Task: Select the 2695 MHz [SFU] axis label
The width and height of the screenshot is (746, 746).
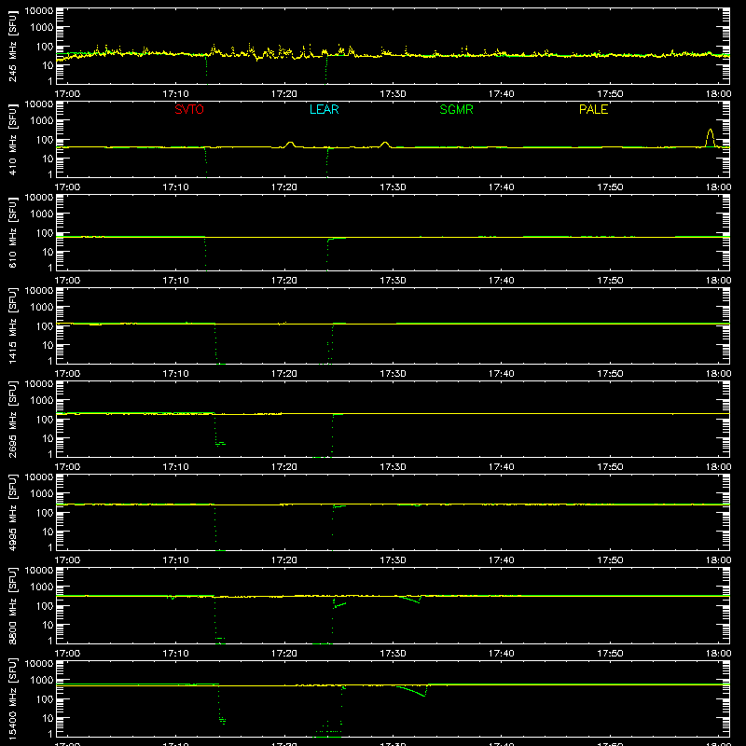Action: click(12, 419)
